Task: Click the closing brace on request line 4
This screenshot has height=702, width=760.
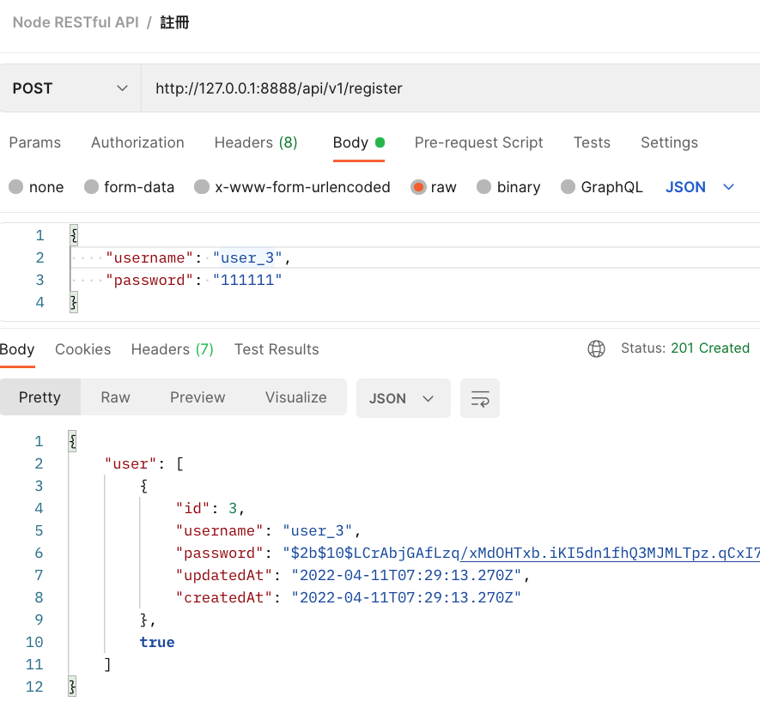Action: pyautogui.click(x=74, y=302)
